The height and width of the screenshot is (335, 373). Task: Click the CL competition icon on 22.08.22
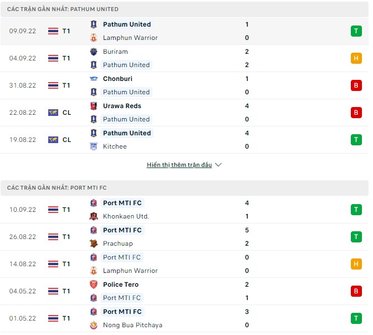point(54,113)
